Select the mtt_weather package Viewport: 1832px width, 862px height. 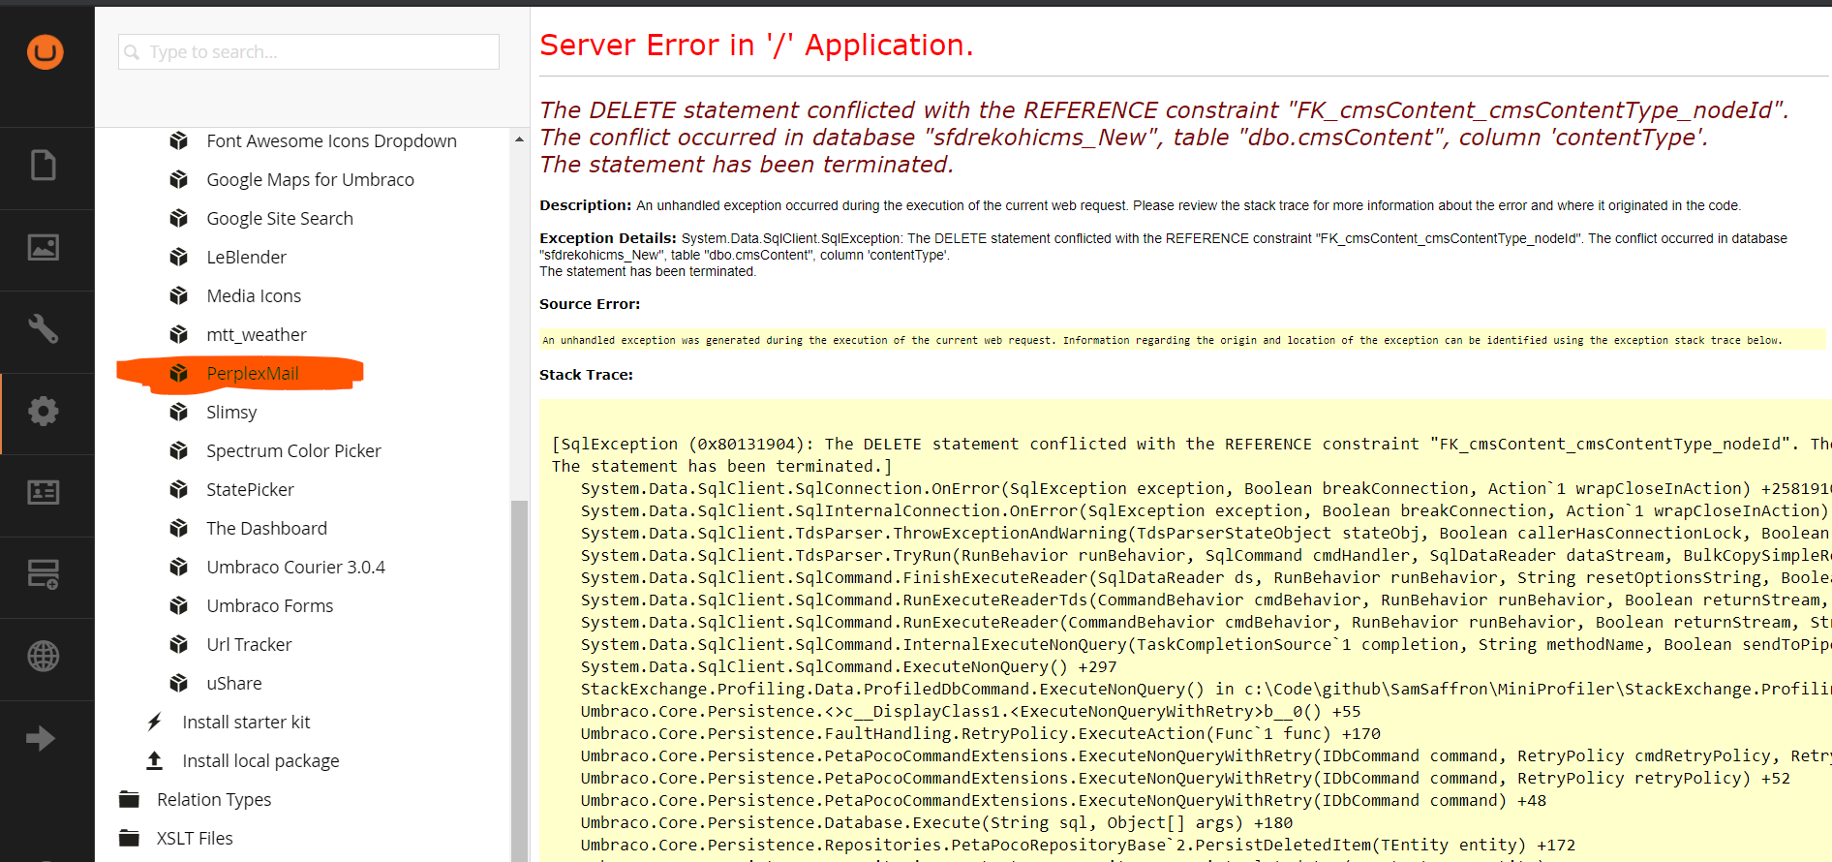pos(257,335)
